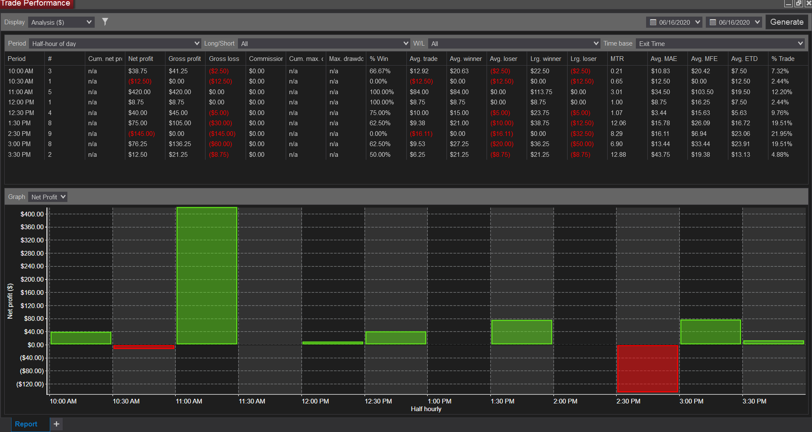
Task: Minimize the Trade Performance window
Action: (788, 3)
